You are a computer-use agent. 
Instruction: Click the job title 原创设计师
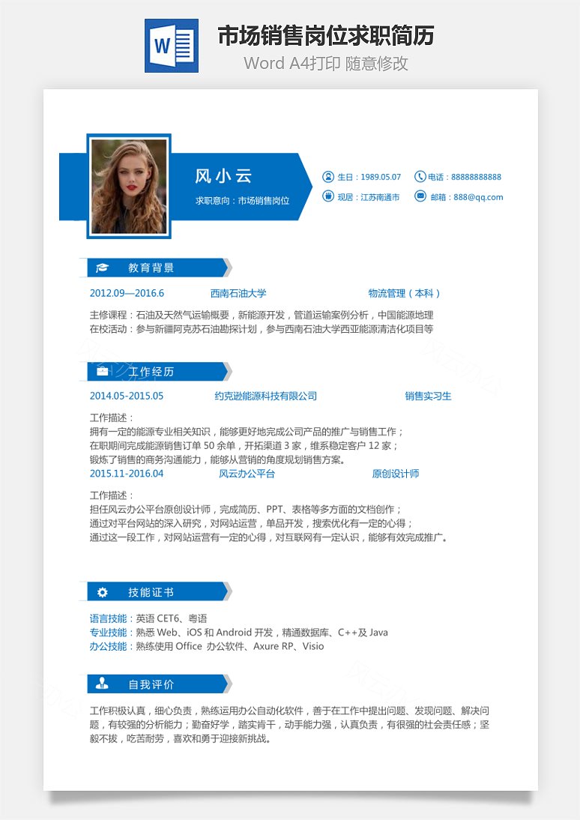(396, 474)
